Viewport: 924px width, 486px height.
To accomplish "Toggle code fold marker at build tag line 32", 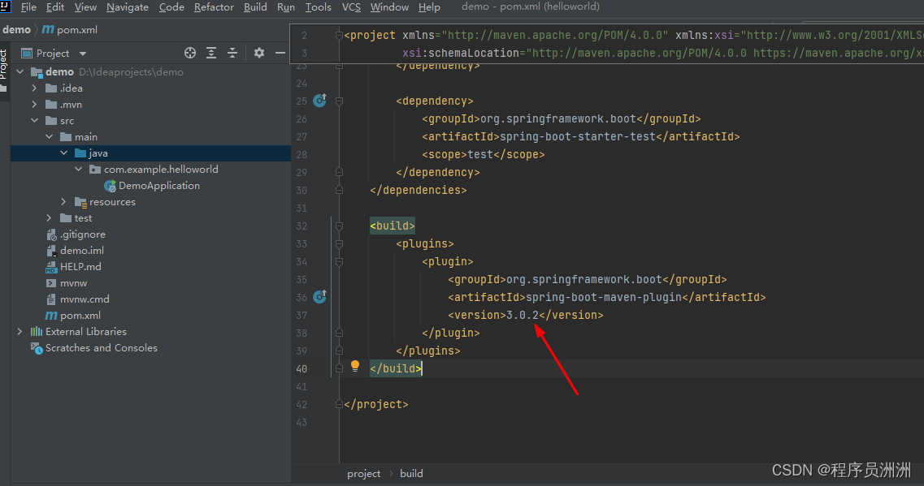I will pyautogui.click(x=339, y=226).
